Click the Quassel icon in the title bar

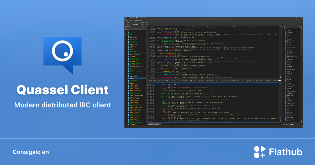coord(126,18)
